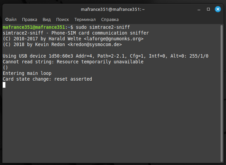Click 'Card state change: reset asserted' line
Viewport: 226px width, 165px height.
pos(47,79)
